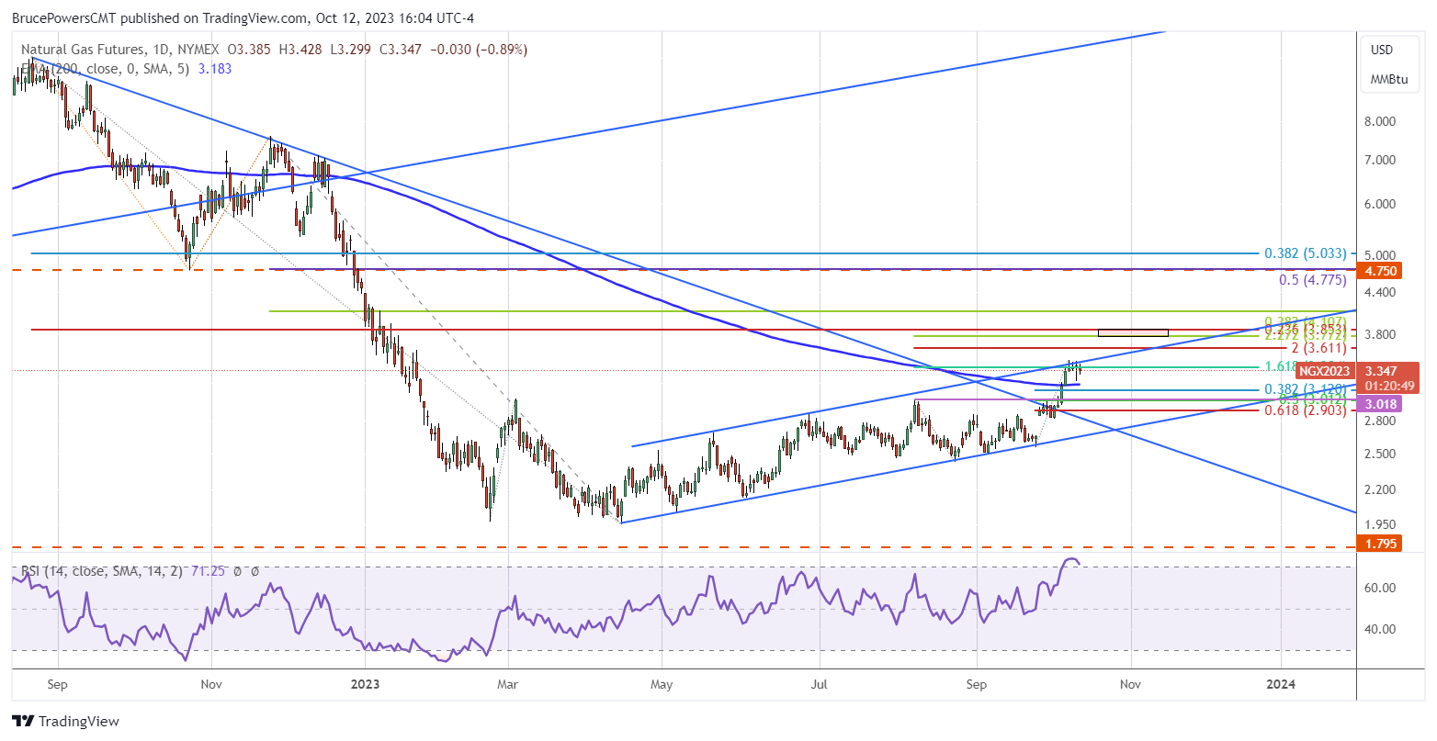This screenshot has width=1437, height=741.
Task: Click the EMA value 3.183 in the legend
Action: (215, 68)
